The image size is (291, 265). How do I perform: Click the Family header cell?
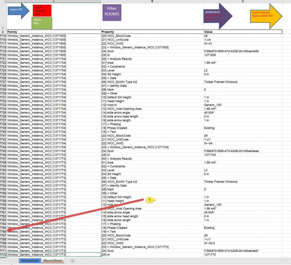pos(53,32)
